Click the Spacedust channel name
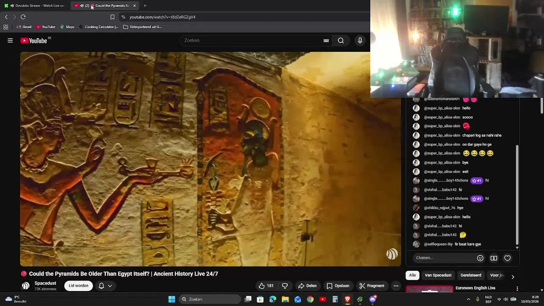This screenshot has width=544, height=306. coord(45,283)
